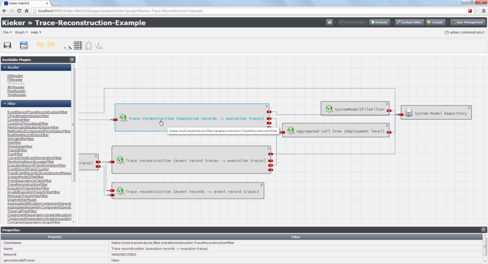Viewport: 488px width, 264px height.
Task: Open the File menu
Action: (8, 32)
